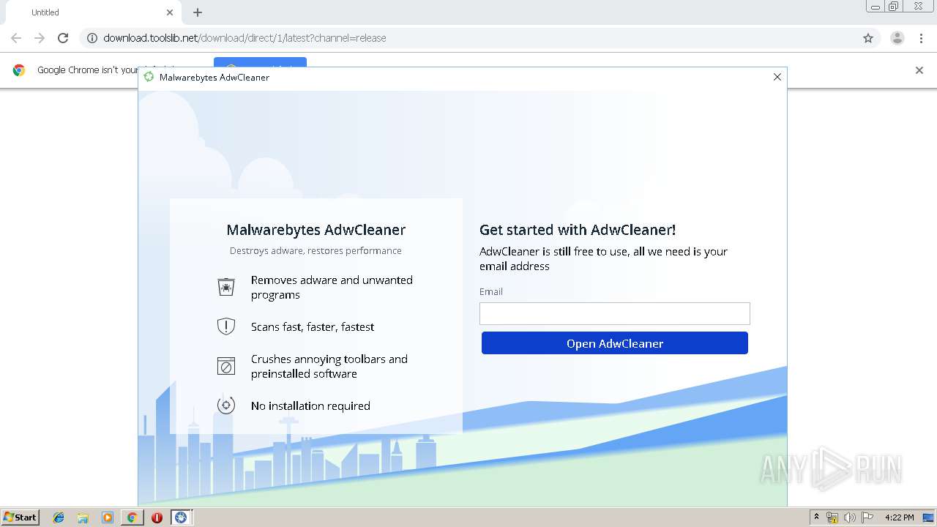Bookmark this page with the star
This screenshot has width=937, height=527.
pos(868,38)
